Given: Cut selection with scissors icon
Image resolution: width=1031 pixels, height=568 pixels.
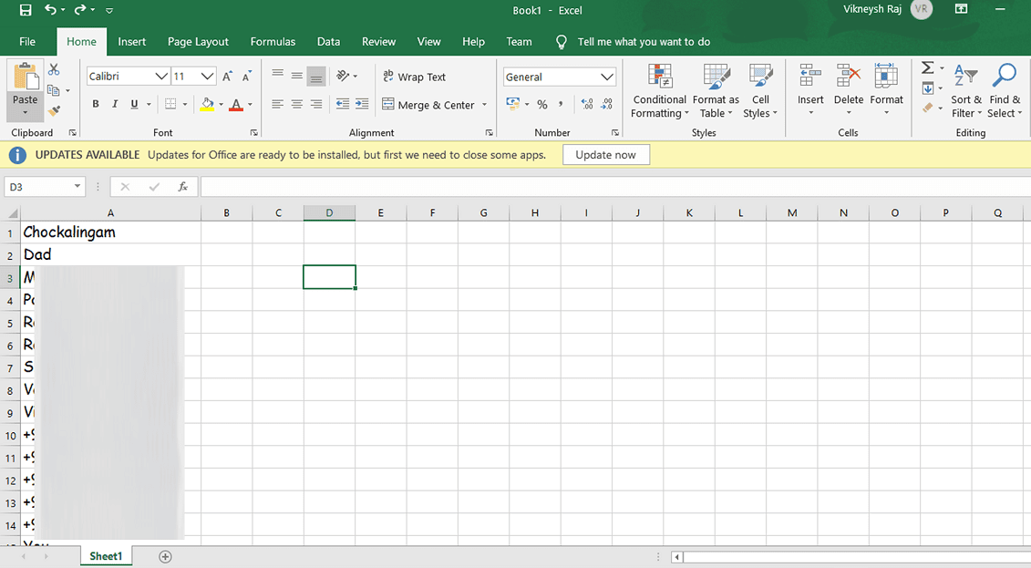Looking at the screenshot, I should point(54,69).
